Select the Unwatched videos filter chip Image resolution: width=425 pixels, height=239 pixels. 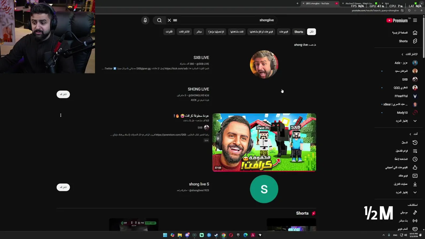[x=261, y=32]
